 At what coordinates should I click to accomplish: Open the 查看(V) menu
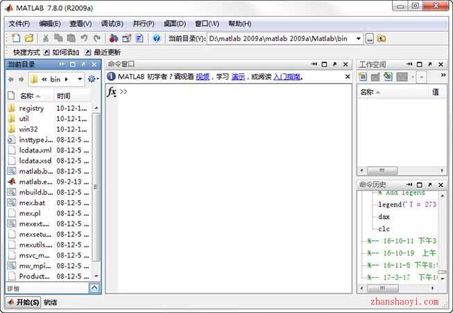pyautogui.click(x=80, y=24)
